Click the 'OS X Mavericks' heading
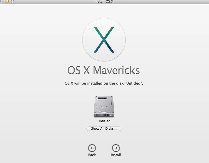 click(103, 70)
